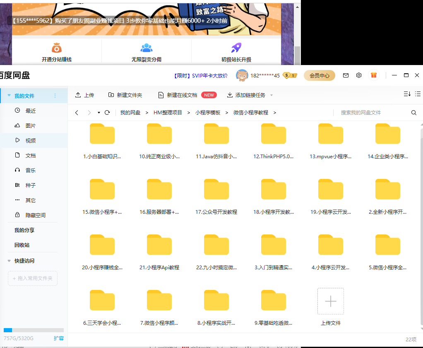Open the 22.九小时搞定微 folder
The image size is (423, 348).
point(216,245)
